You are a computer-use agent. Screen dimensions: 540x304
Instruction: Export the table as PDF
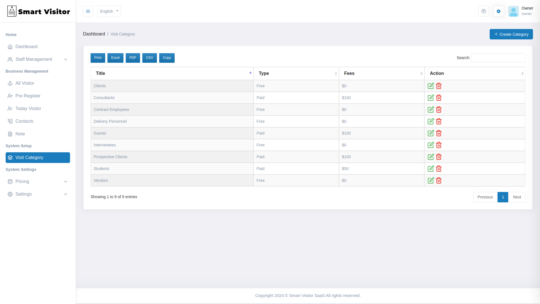point(133,58)
